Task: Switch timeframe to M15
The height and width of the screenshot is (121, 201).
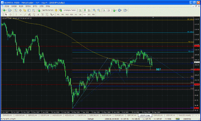Action: [67, 14]
